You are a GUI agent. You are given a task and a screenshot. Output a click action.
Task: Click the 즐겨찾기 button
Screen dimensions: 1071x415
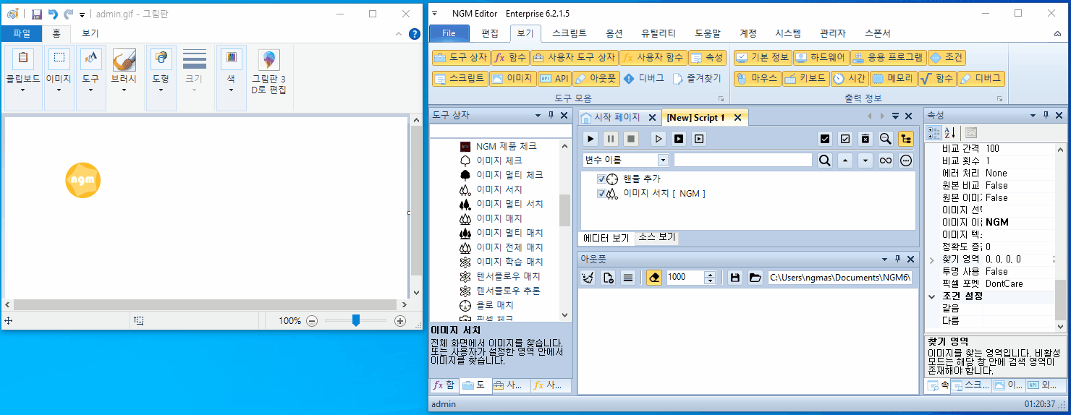click(x=697, y=78)
